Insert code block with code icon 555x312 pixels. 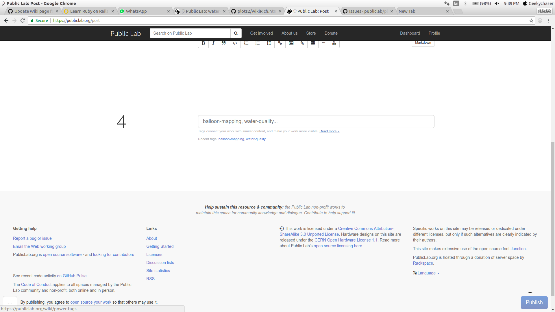click(x=235, y=43)
